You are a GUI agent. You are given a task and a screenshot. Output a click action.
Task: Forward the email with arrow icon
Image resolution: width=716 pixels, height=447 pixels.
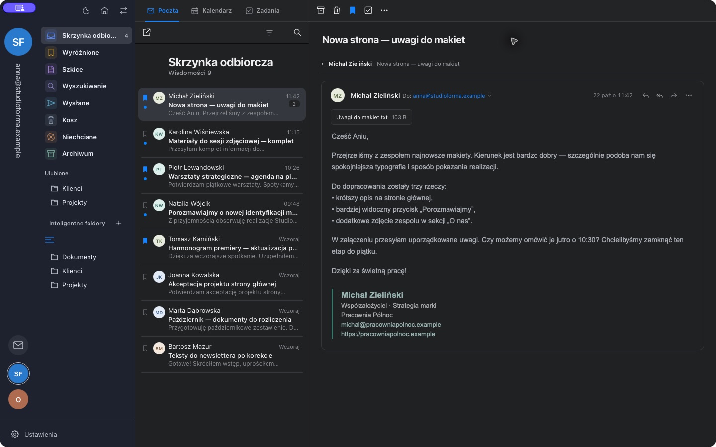(x=674, y=95)
